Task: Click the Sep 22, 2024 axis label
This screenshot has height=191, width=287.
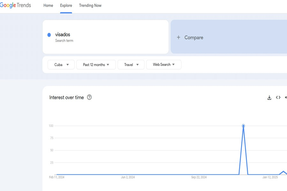Action: (x=199, y=177)
